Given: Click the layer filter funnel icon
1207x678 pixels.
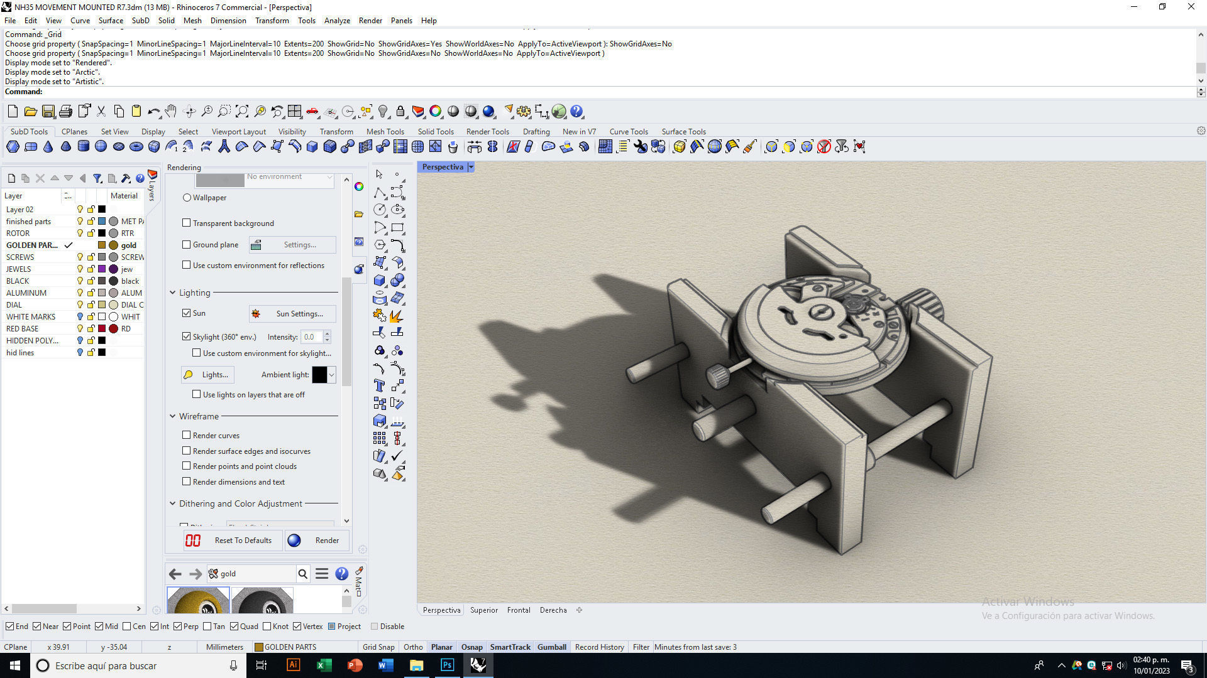Looking at the screenshot, I should tap(97, 178).
